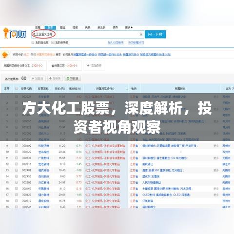Expand 更多 concepts in row 300192

(216, 146)
